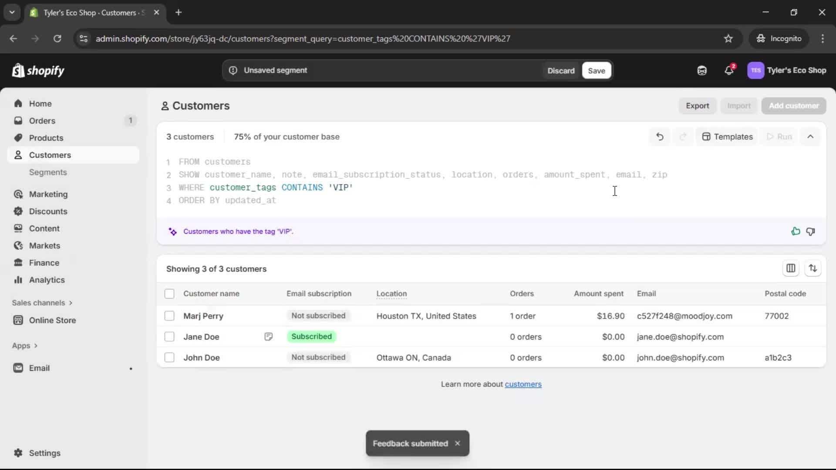Open Segments in the sidebar
The height and width of the screenshot is (470, 836).
pyautogui.click(x=48, y=172)
